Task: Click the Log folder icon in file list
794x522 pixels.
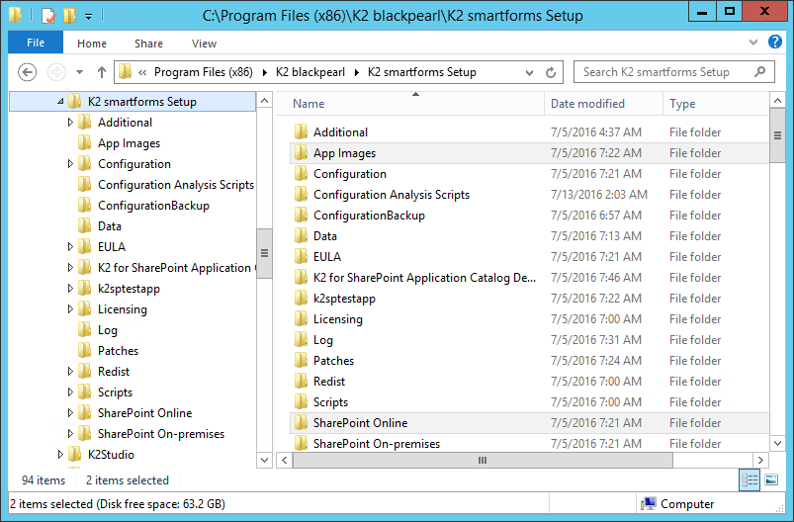Action: (x=302, y=340)
